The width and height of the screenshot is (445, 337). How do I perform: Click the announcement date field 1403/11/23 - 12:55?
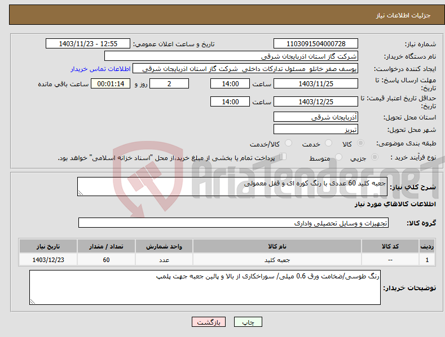pos(87,44)
